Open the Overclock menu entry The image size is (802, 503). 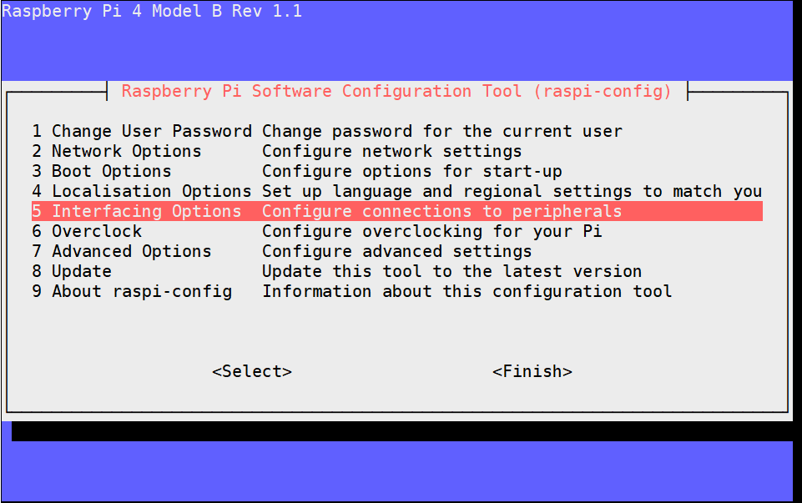pyautogui.click(x=87, y=232)
